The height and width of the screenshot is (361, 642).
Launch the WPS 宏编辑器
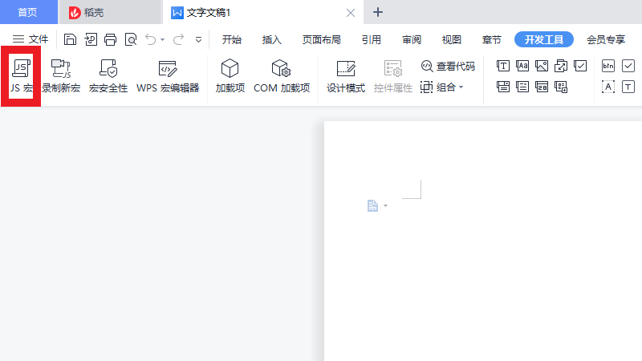point(168,75)
